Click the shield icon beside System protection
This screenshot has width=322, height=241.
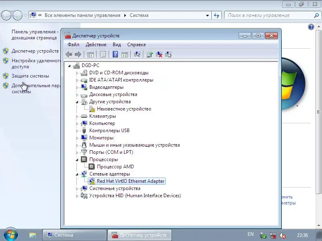tap(6, 76)
